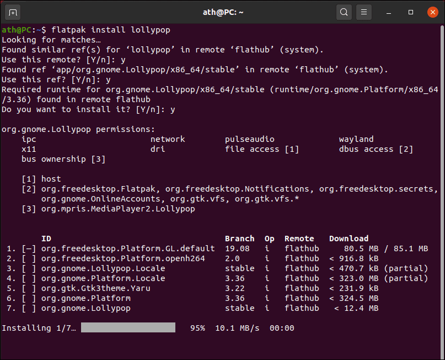Click 'org.mpris.MediaPlayer2.Lollypop' footnote
Screen dimensions: 445x360
[118, 209]
